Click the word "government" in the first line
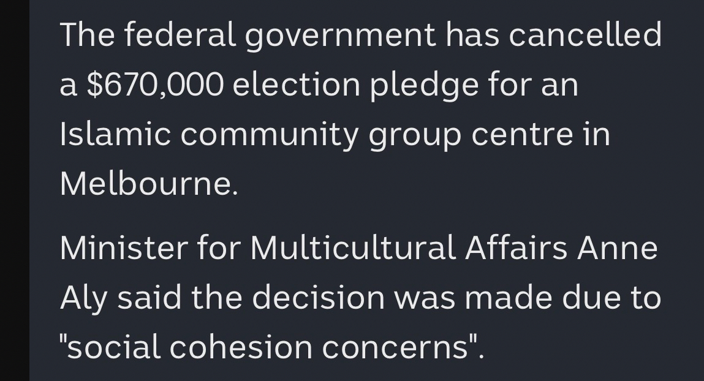 340,36
